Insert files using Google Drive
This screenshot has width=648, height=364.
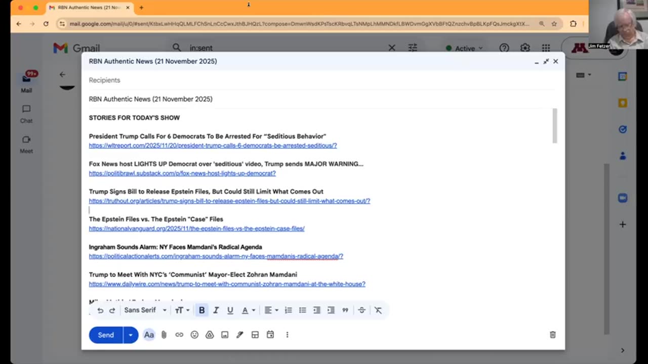210,335
